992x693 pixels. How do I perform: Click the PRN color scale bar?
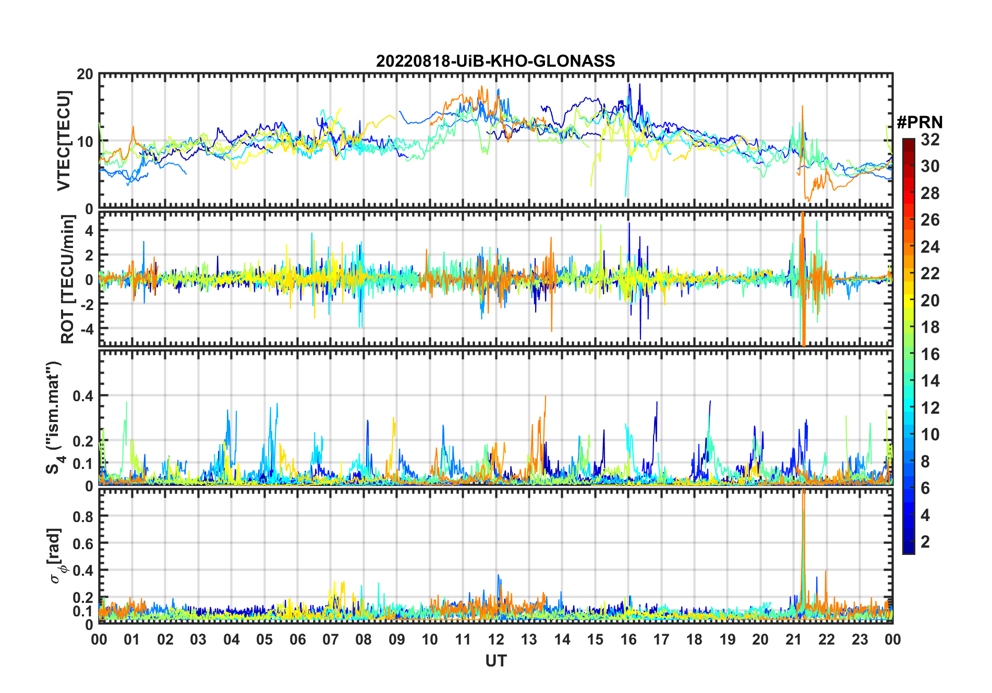coord(909,346)
